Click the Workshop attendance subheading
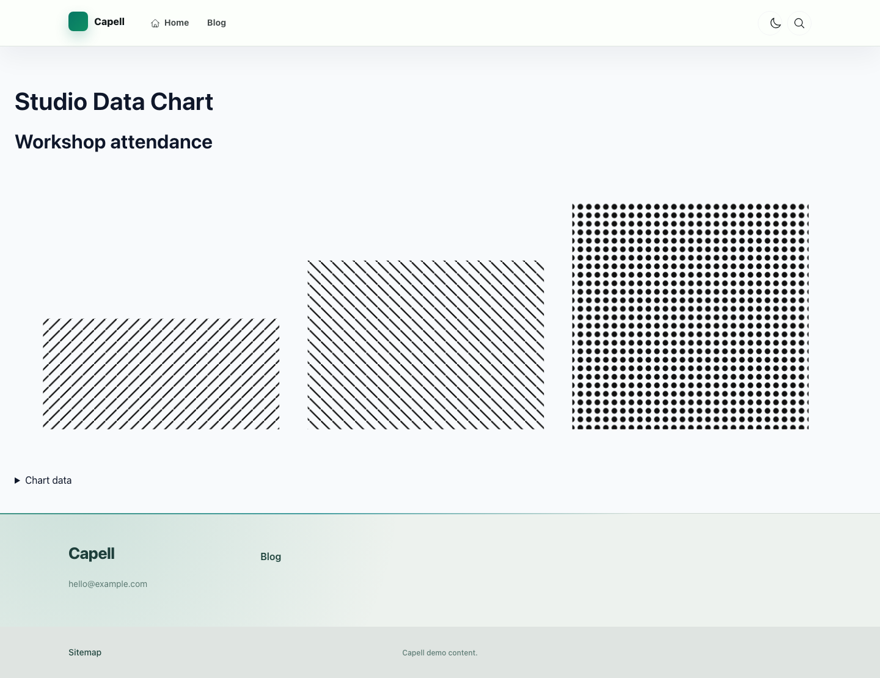 114,142
